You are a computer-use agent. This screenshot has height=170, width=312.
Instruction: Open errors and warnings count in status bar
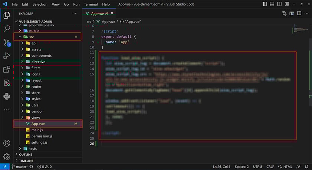(x=45, y=167)
